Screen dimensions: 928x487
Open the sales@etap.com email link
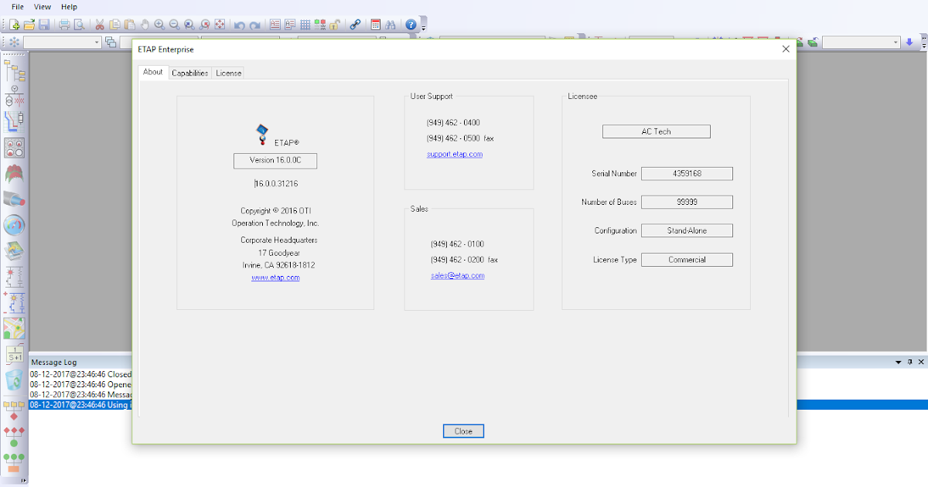point(458,276)
